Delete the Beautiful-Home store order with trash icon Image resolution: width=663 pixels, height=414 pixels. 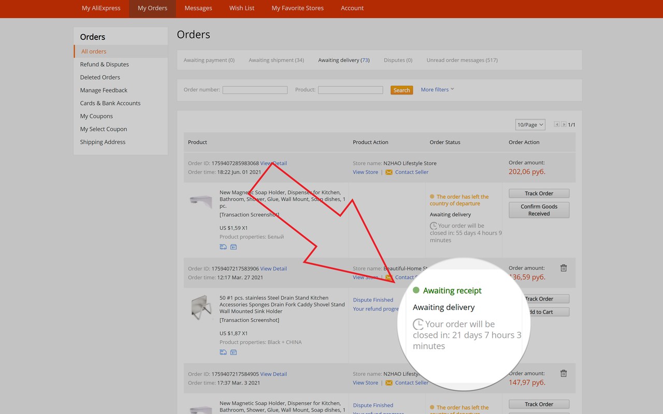coord(564,268)
